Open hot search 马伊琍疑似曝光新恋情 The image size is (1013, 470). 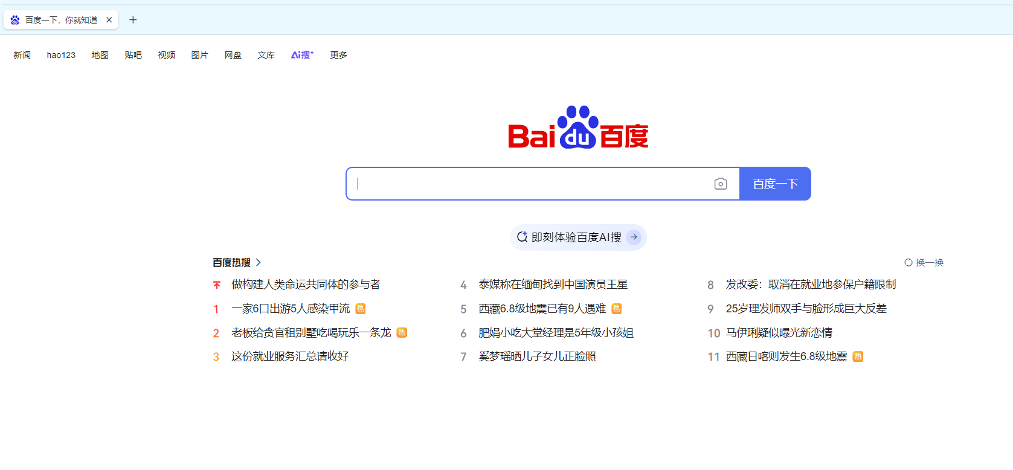click(779, 333)
